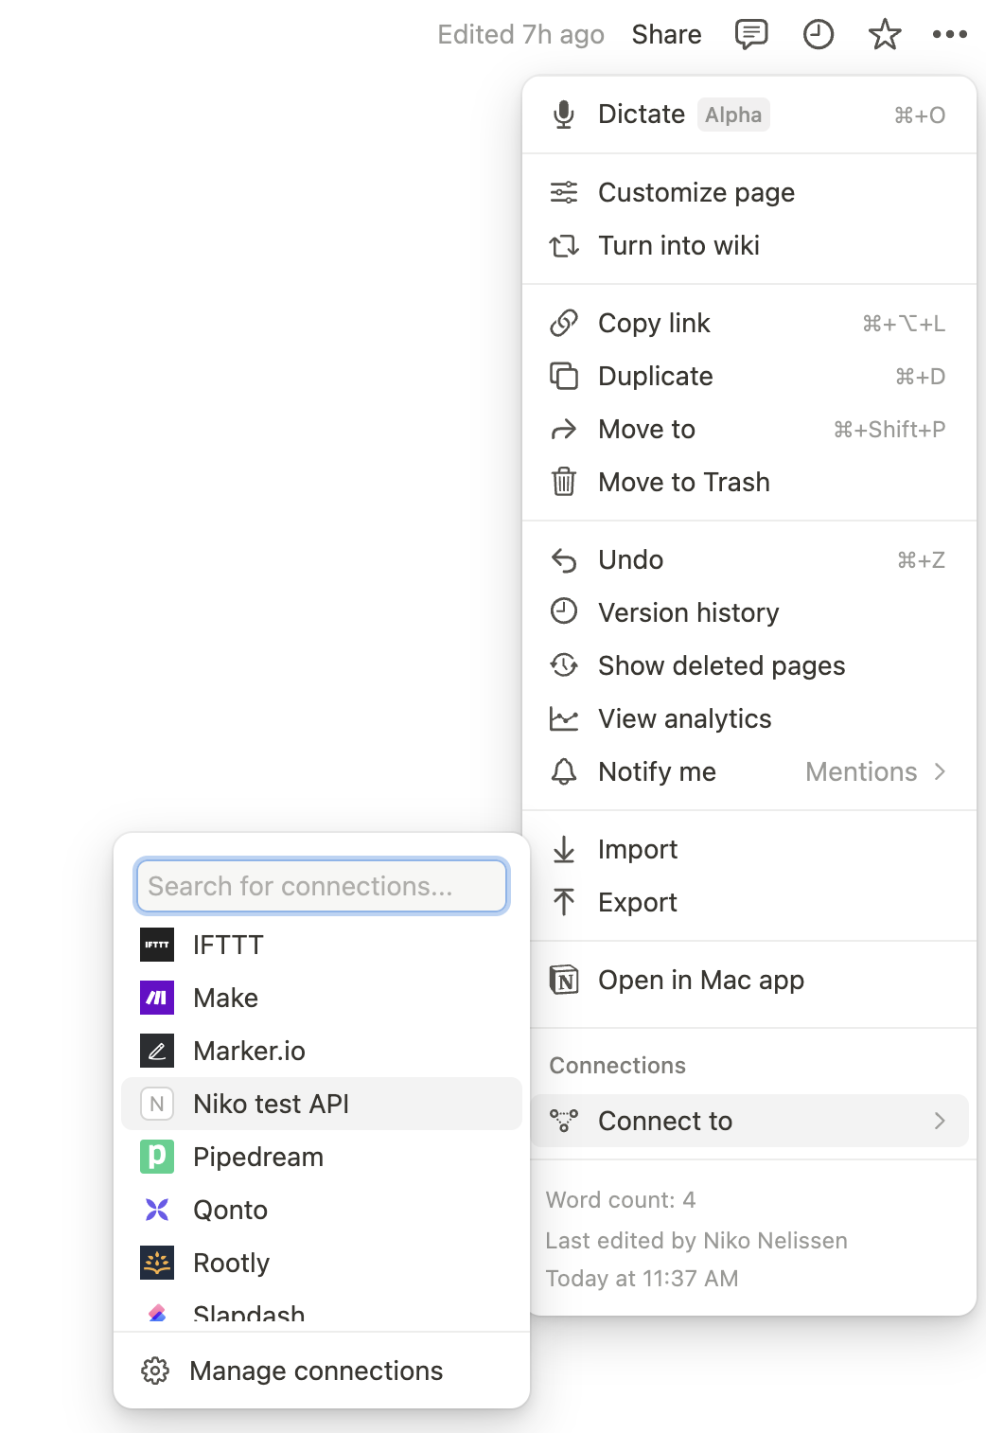Viewport: 986px width, 1433px height.
Task: Open the Share menu
Action: [667, 35]
